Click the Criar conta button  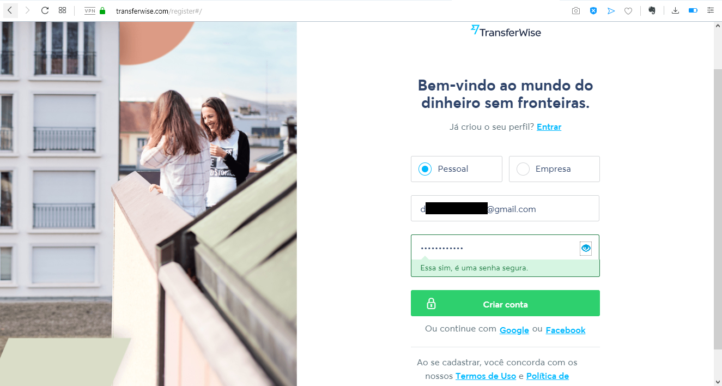[505, 303]
